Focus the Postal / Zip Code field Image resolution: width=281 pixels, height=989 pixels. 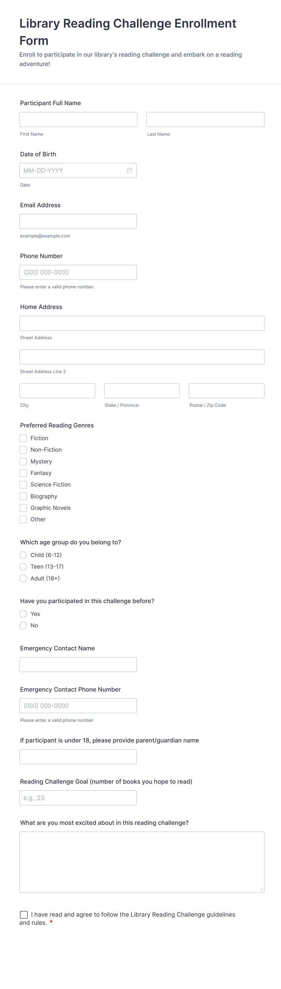pos(226,390)
